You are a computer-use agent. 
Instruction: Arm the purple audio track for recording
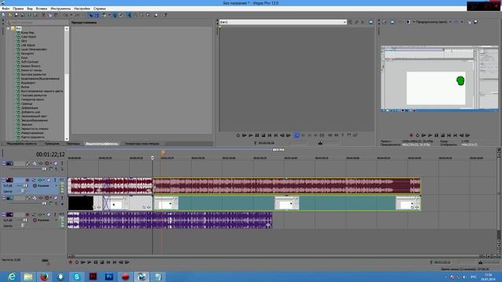(x=27, y=215)
